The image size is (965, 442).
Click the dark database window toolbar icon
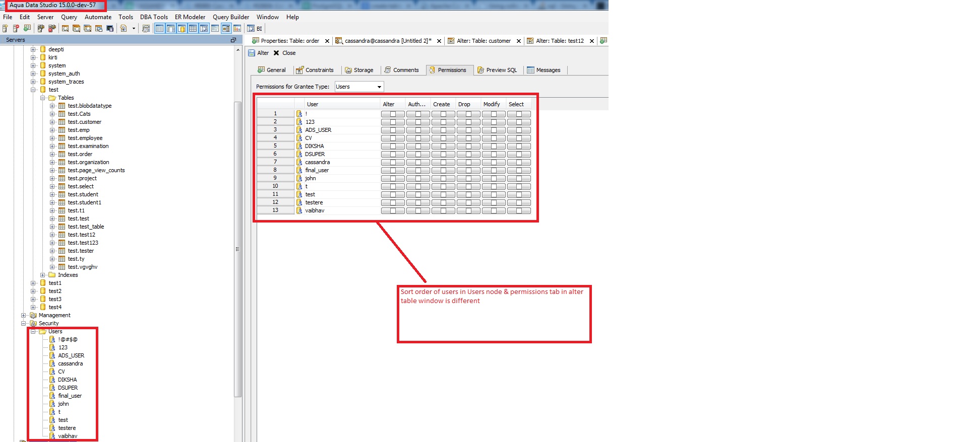click(x=110, y=29)
